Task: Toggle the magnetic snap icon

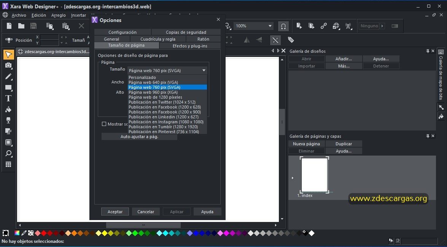Action: pos(283,26)
